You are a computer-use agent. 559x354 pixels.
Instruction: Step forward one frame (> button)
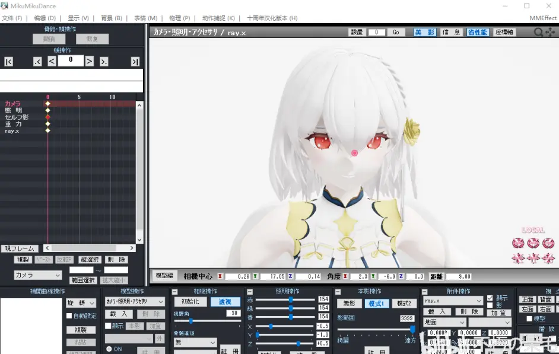coord(89,61)
